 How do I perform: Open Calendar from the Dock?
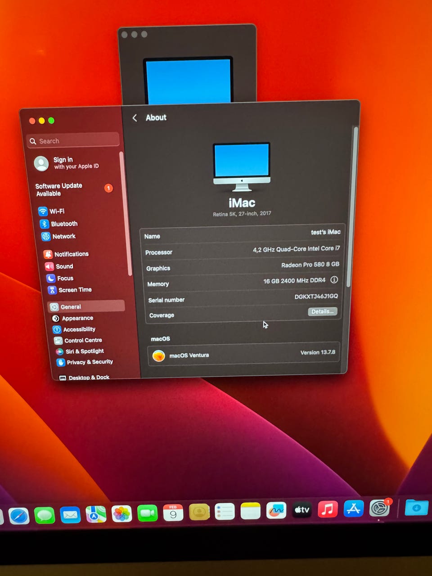(x=173, y=513)
